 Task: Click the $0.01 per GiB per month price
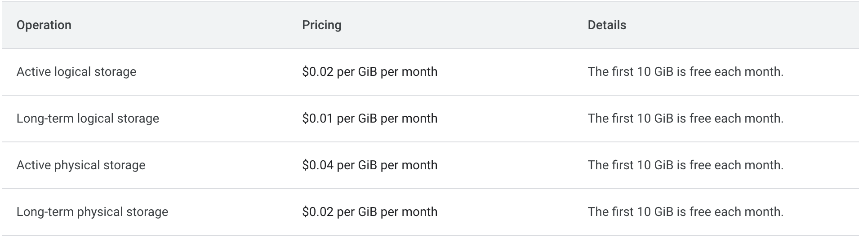[369, 119]
